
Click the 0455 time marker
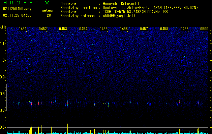(x=103, y=29)
